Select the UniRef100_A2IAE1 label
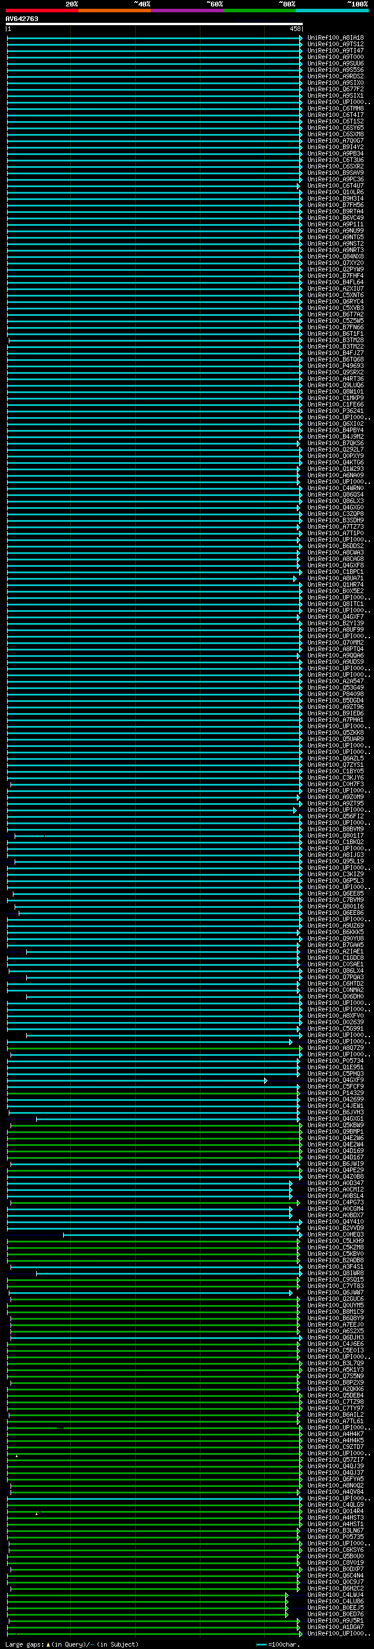 (x=335, y=951)
